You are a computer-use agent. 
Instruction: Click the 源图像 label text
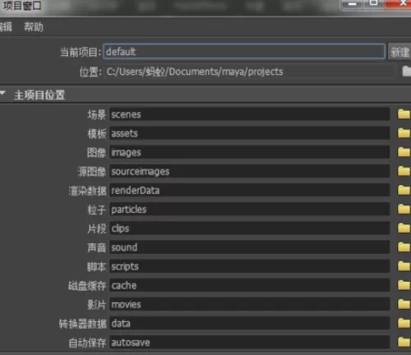click(x=92, y=172)
